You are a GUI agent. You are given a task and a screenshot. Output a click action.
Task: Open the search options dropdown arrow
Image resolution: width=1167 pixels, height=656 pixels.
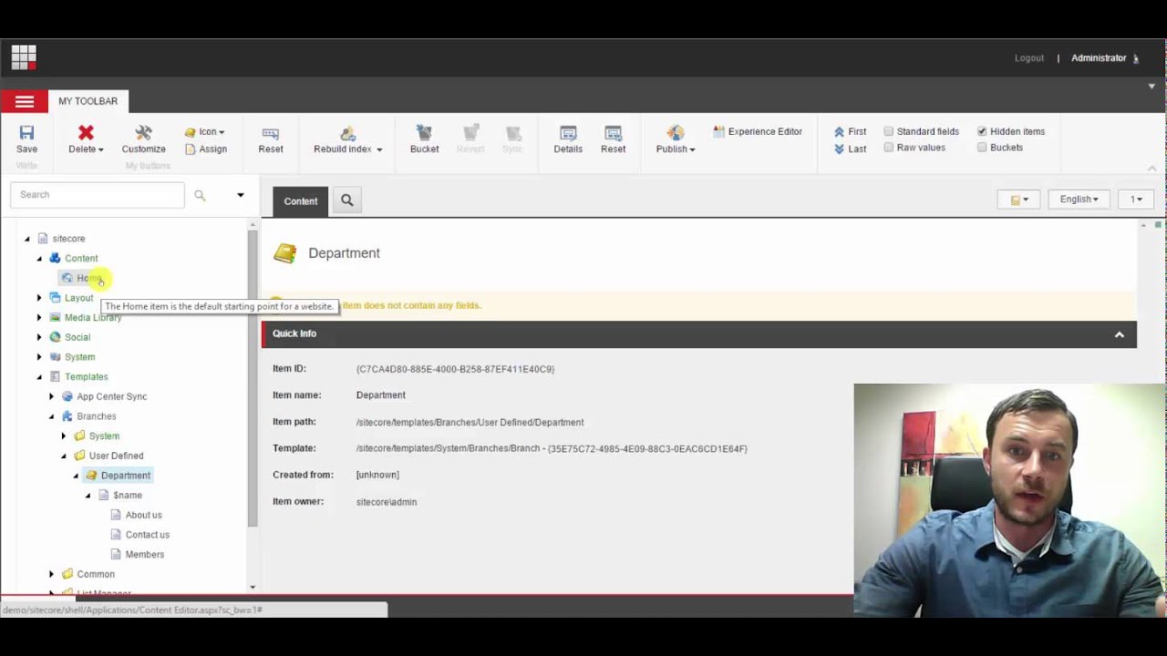click(x=241, y=195)
